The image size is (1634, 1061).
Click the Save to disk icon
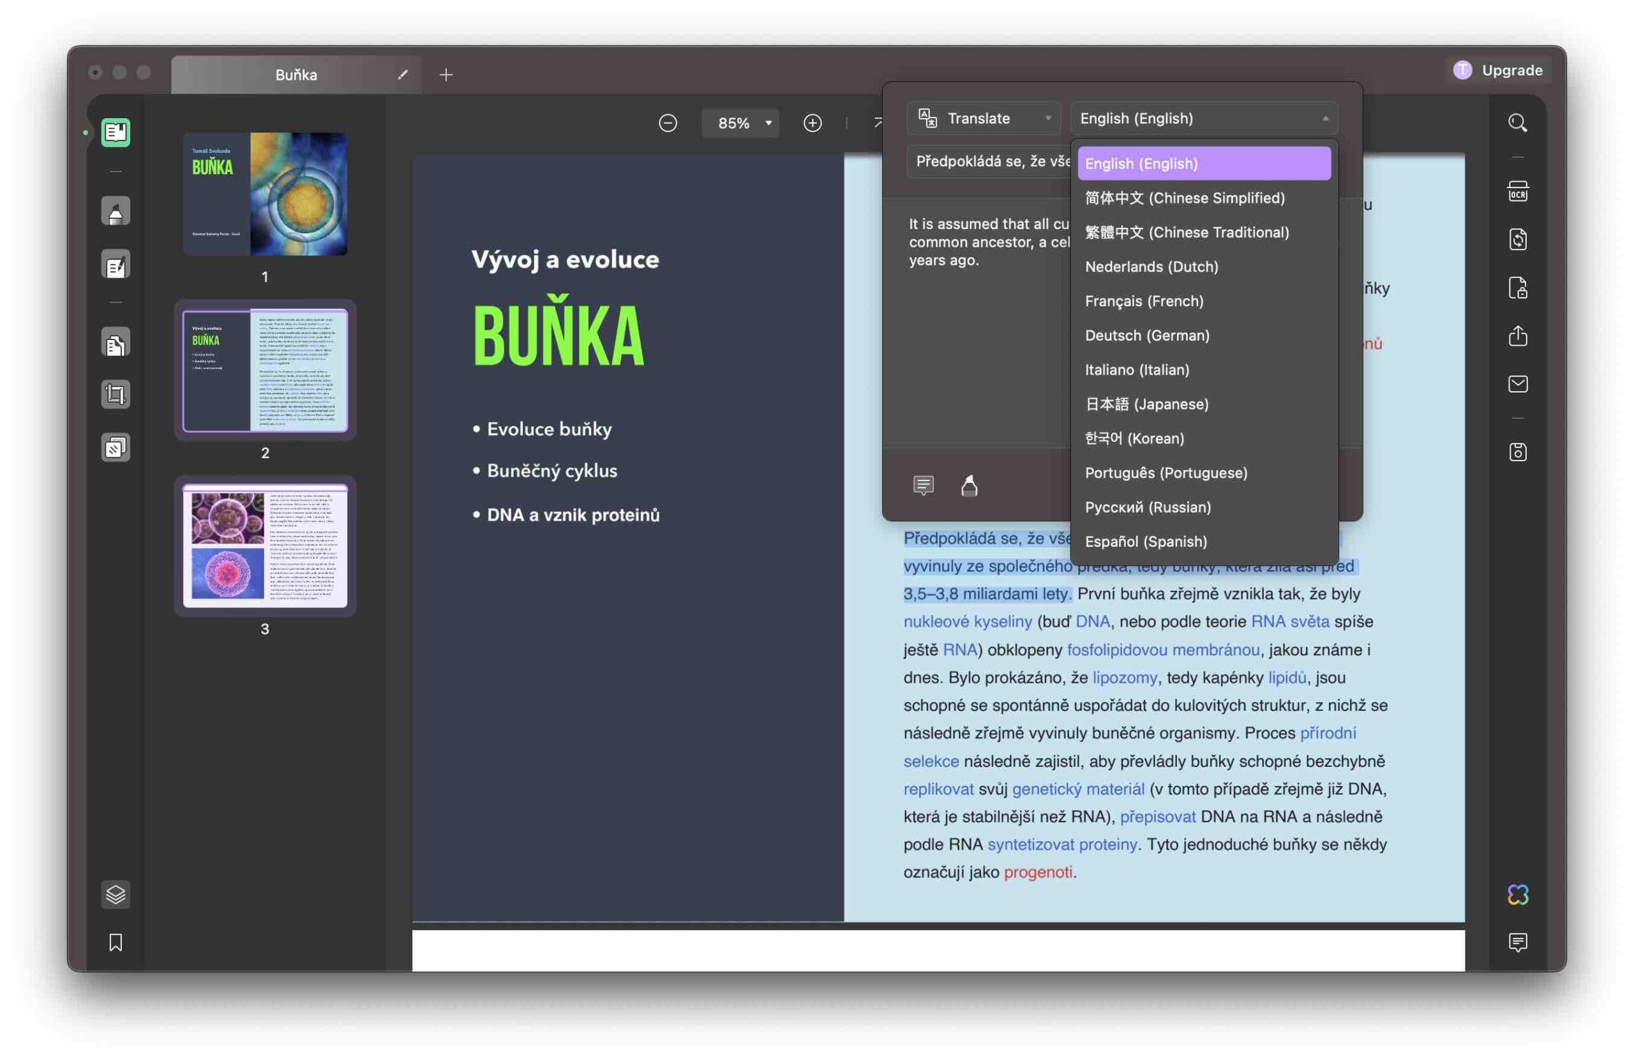[x=1517, y=452]
